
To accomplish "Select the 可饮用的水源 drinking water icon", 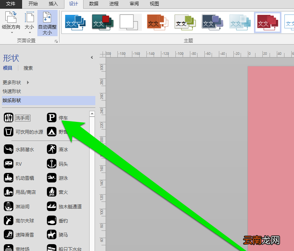I will coord(8,131).
